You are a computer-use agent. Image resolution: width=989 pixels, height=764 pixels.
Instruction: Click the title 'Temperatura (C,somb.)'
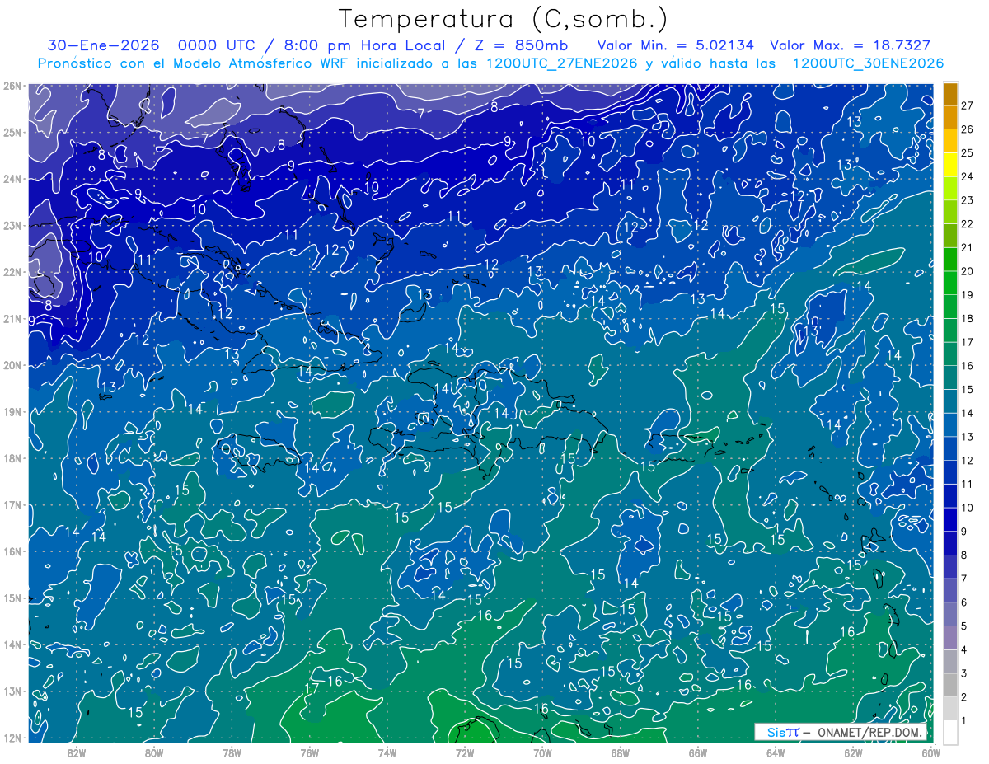[x=504, y=19]
